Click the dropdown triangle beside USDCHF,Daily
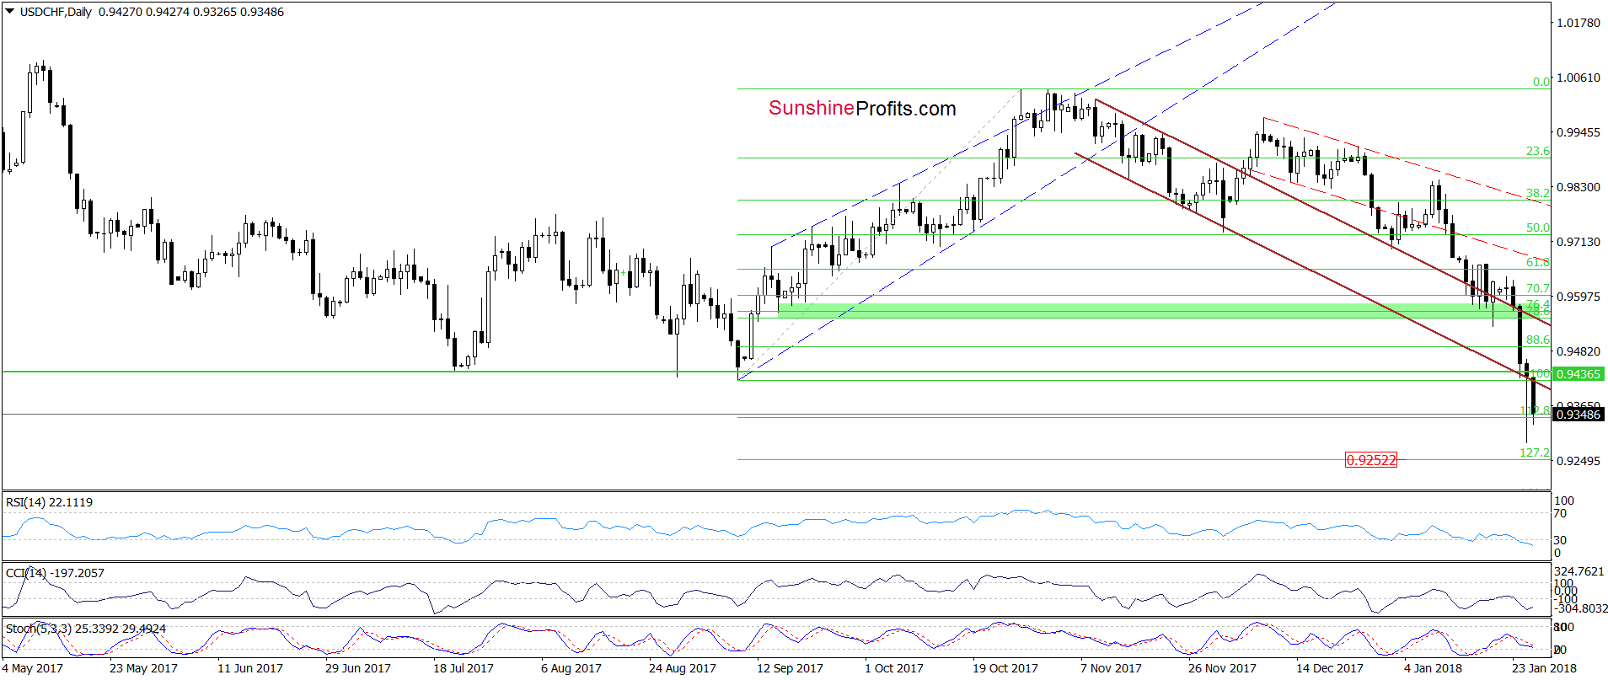 tap(9, 12)
